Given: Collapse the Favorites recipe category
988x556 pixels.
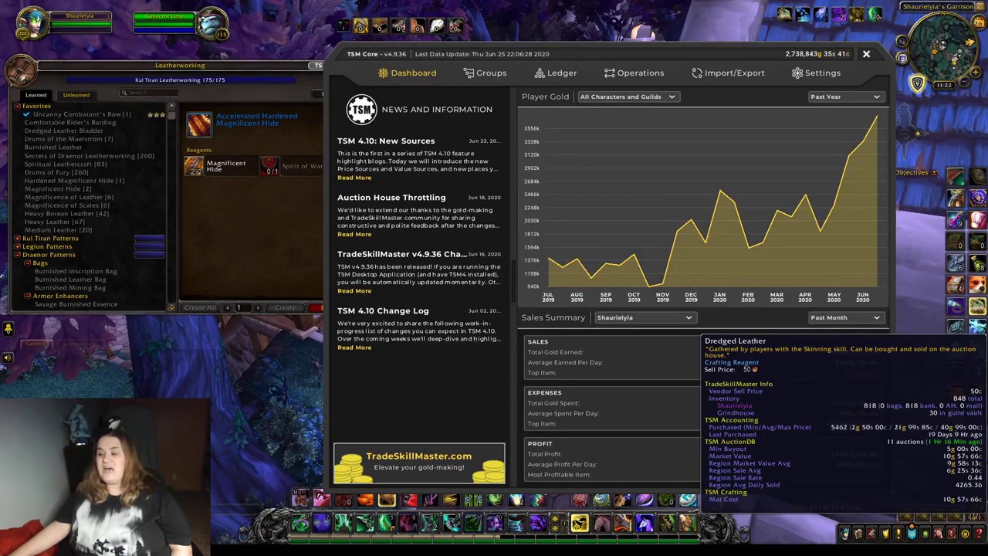Looking at the screenshot, I should pyautogui.click(x=16, y=106).
